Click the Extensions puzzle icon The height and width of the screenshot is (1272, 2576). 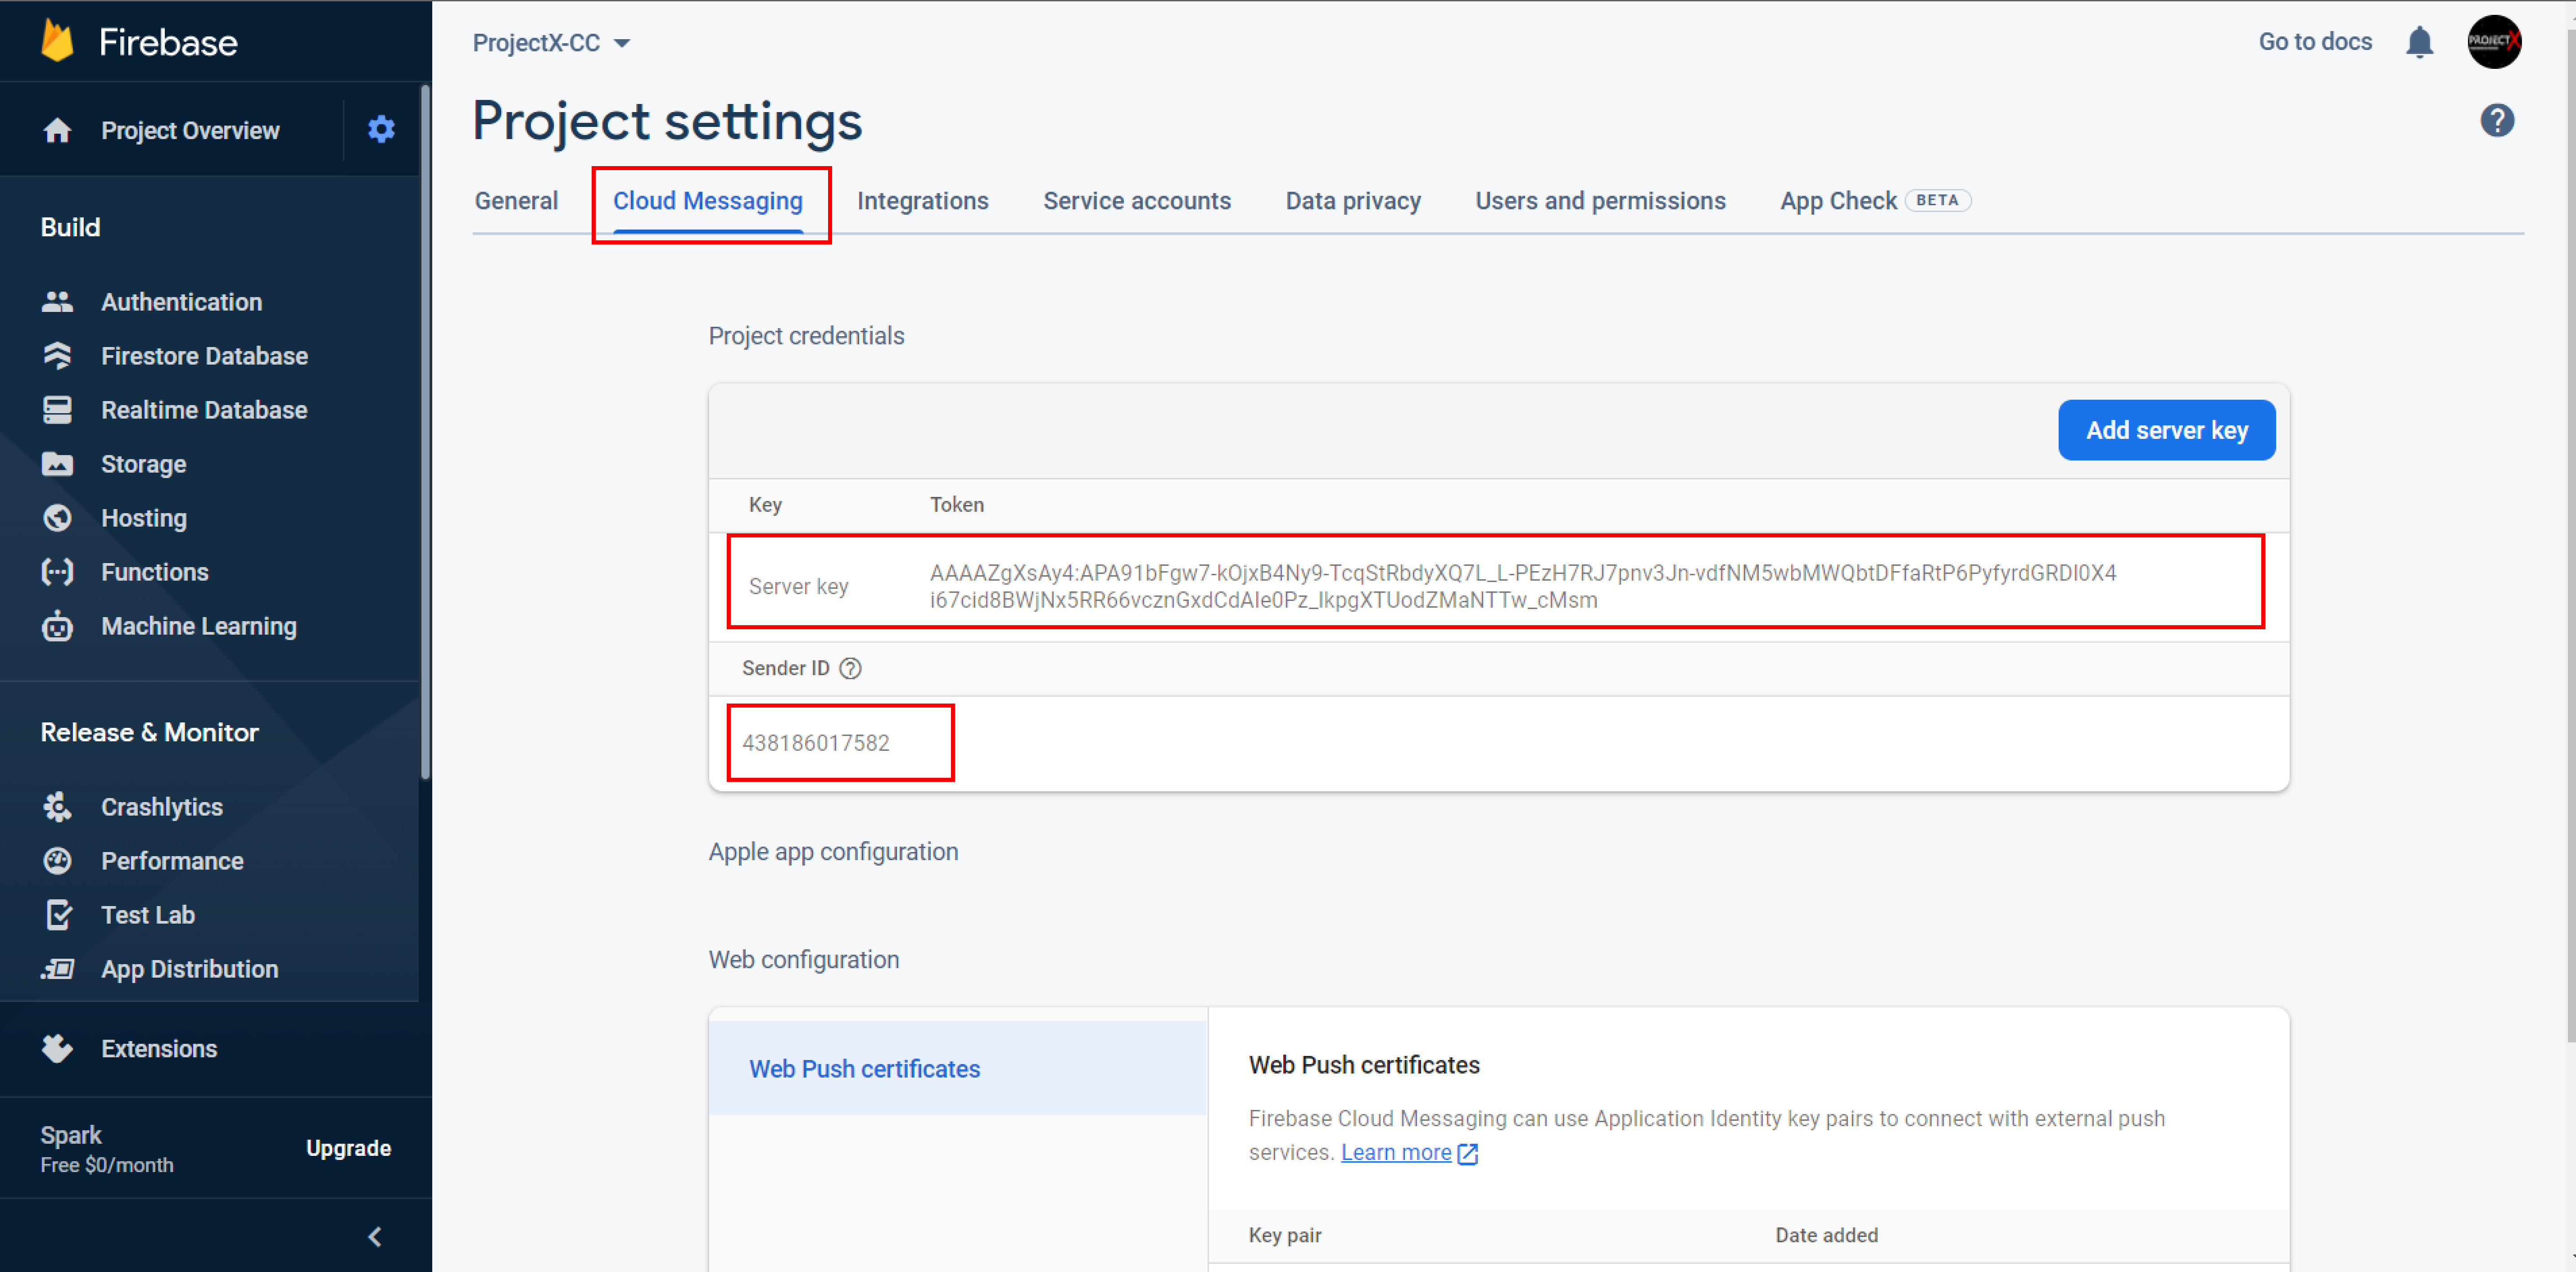tap(57, 1047)
